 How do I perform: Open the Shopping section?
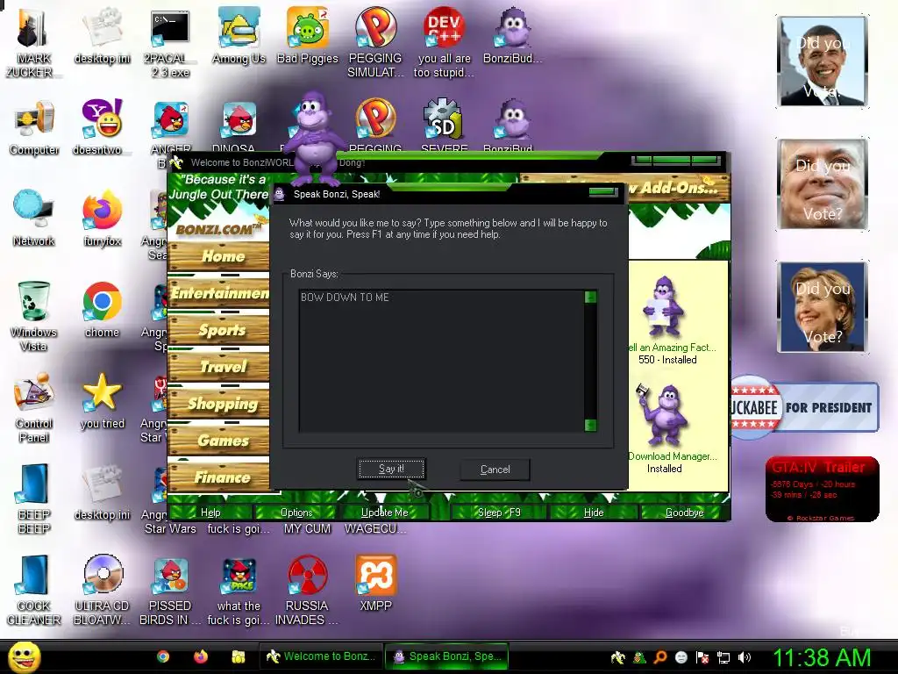tap(218, 404)
